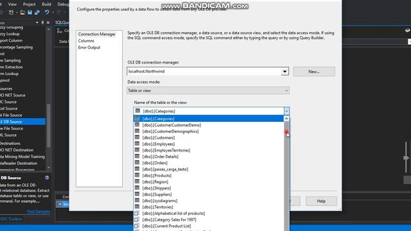
Task: Click view icon next to Current Product List
Action: coord(137,225)
